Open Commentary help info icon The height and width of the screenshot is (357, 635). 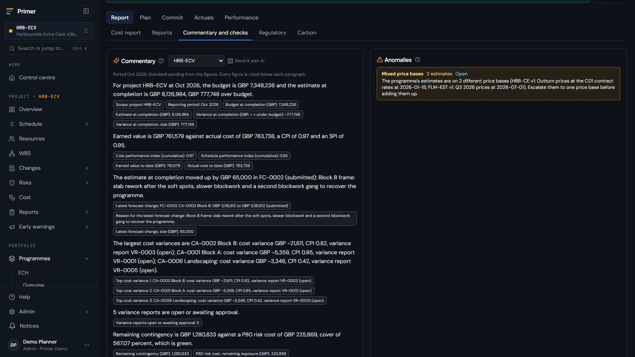coord(161,61)
